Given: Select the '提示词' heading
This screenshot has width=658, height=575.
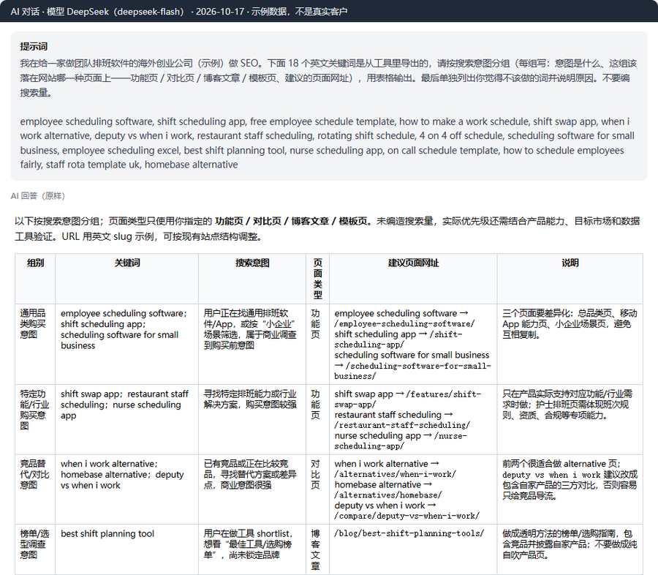Looking at the screenshot, I should (34, 47).
